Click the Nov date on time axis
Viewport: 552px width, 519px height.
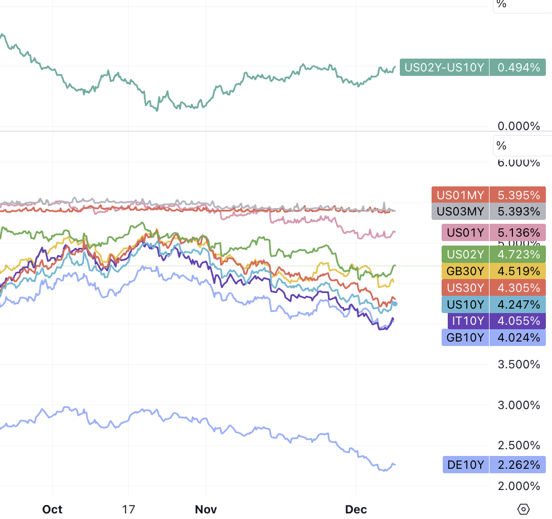206,510
